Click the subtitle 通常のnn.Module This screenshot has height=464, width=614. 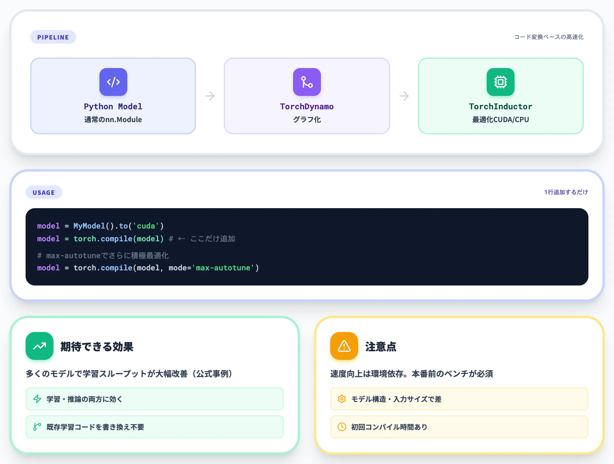pyautogui.click(x=113, y=119)
